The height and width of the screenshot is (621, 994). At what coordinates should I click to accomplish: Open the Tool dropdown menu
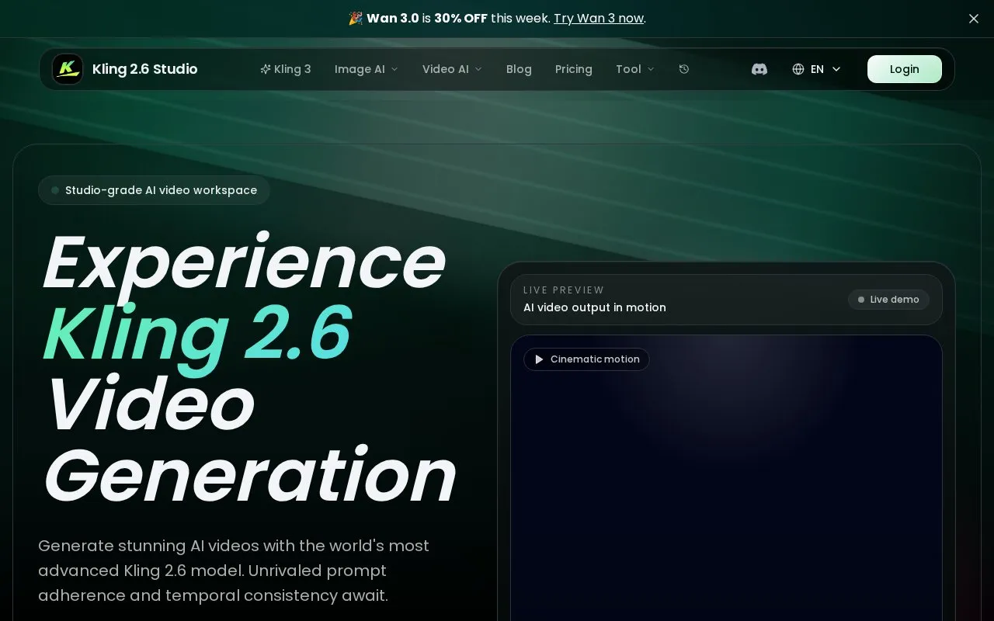[635, 69]
